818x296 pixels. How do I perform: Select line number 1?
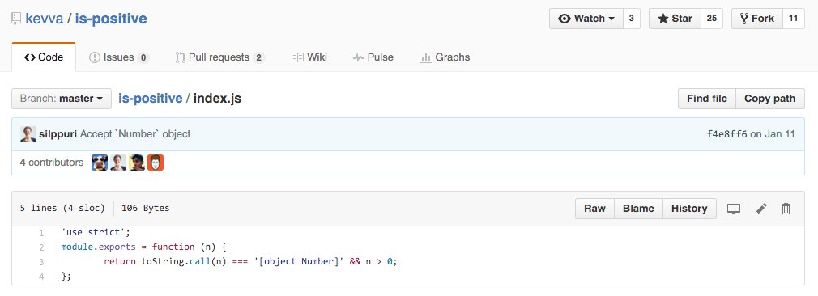[41, 233]
